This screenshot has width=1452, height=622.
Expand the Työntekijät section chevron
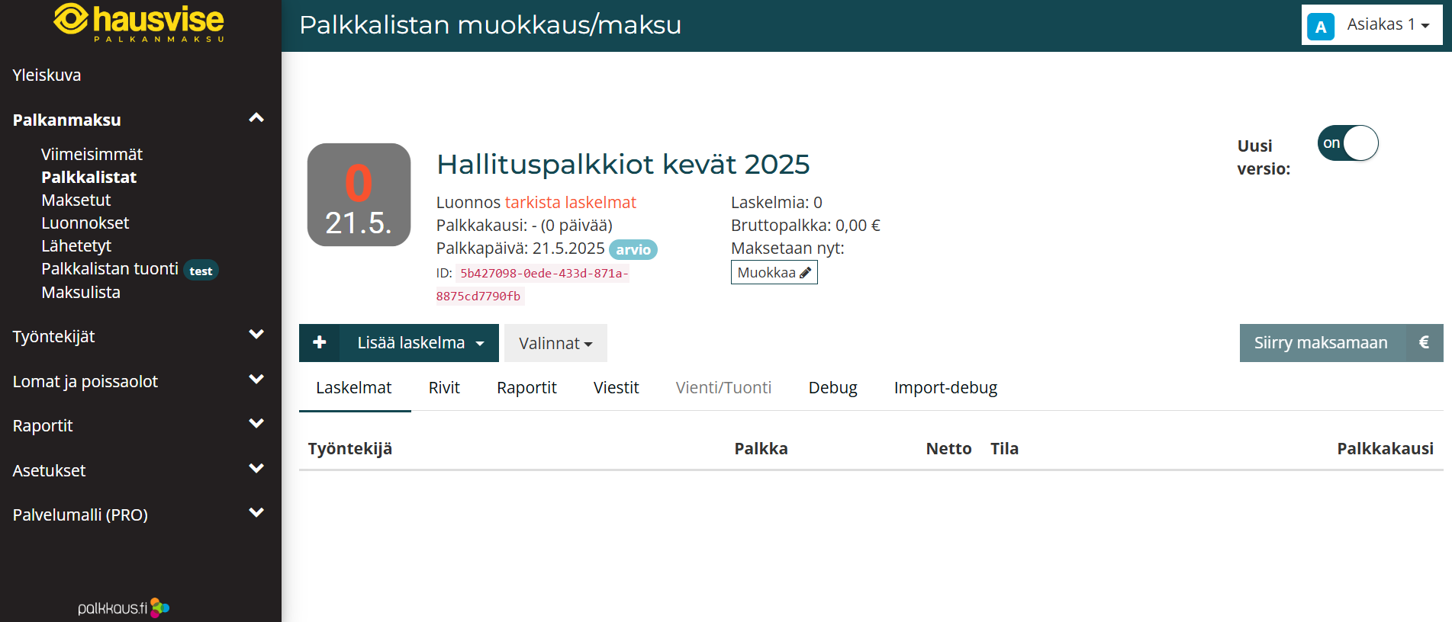pyautogui.click(x=256, y=335)
